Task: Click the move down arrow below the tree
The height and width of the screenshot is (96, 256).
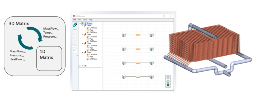Action: (x=82, y=66)
